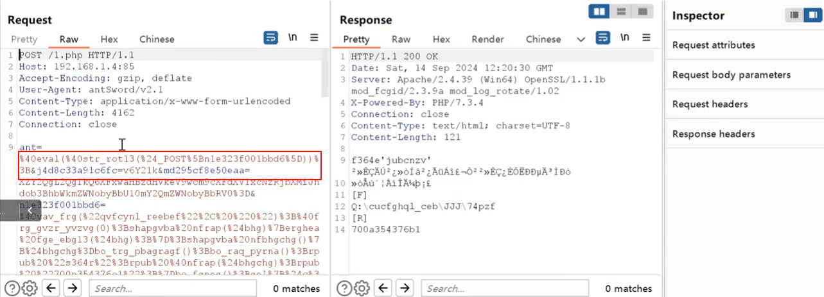824x297 pixels.
Task: Click the '700a354376b1' response line
Action: (x=385, y=229)
